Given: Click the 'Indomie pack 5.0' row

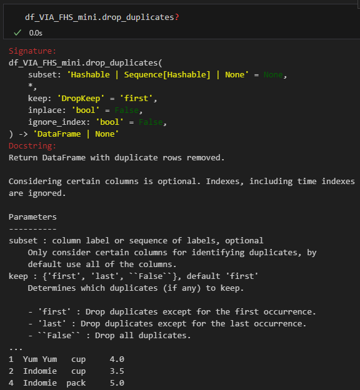Looking at the screenshot, I should (66, 383).
